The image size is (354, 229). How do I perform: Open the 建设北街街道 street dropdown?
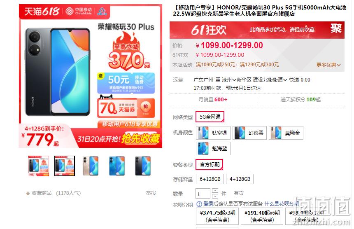tap(270, 80)
